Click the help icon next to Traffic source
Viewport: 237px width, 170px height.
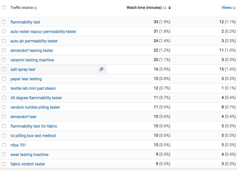pos(35,8)
